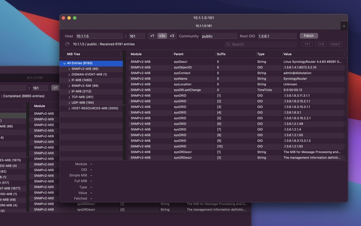The image size is (361, 226).
Task: Click the MIB Tree column header
Action: pyautogui.click(x=74, y=54)
